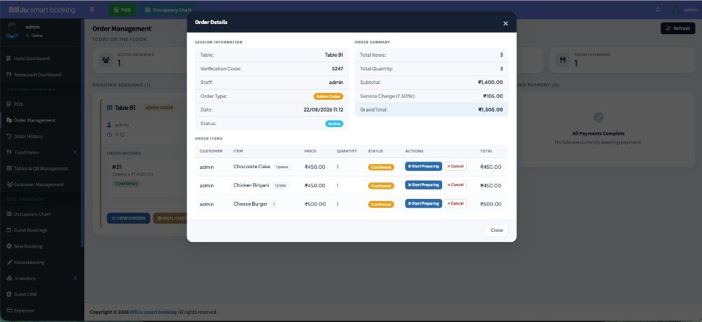Click the New Booking plus icon
The image size is (702, 322).
[x=9, y=246]
